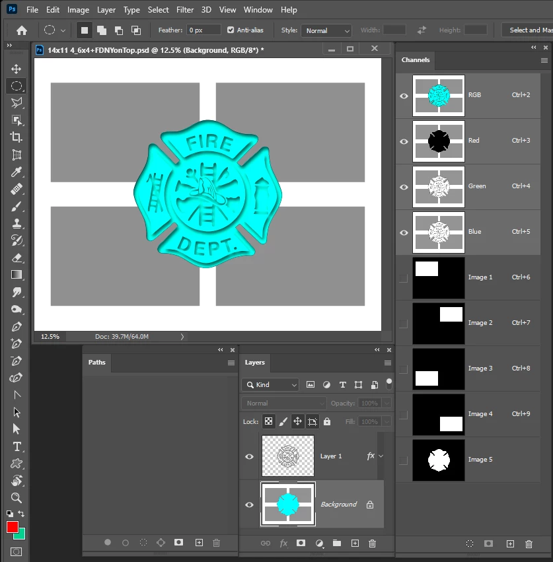The width and height of the screenshot is (553, 562).
Task: Choose Add to selection mode
Action: (x=102, y=30)
